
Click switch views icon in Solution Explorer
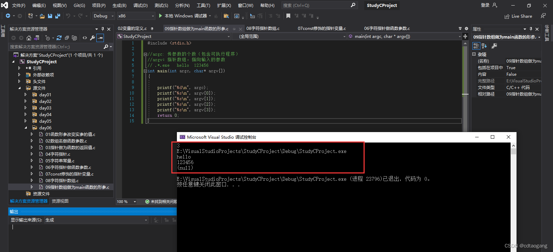point(36,38)
